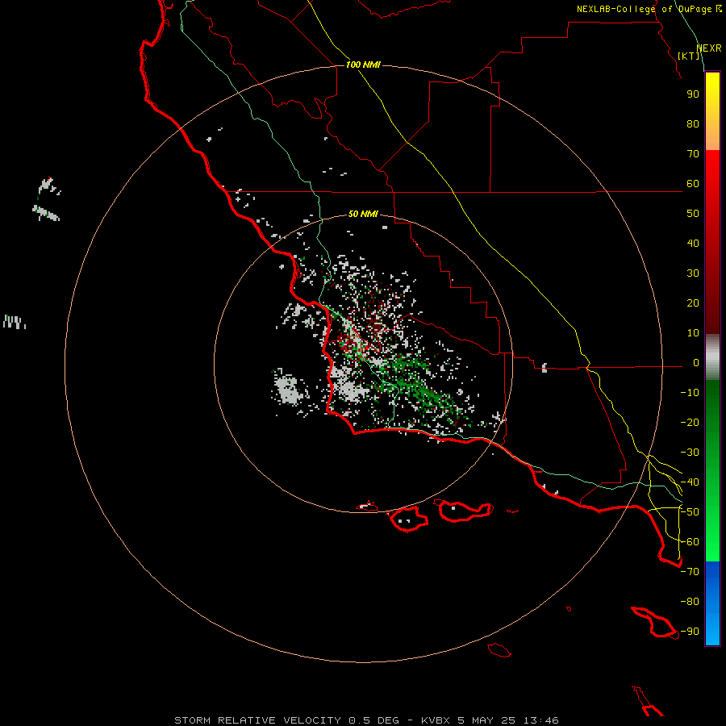Click the STORM RELATIVE VELOCITY footer title
This screenshot has height=726, width=726.
(x=257, y=720)
